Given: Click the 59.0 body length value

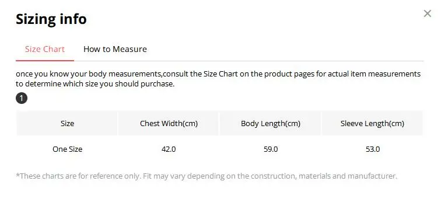Looking at the screenshot, I should (271, 149).
